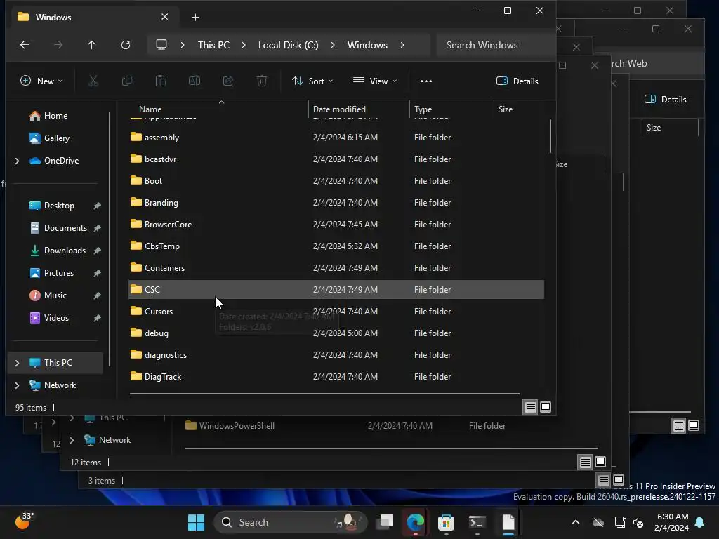Expand the Network tree node in front window
Image resolution: width=719 pixels, height=539 pixels.
point(17,385)
